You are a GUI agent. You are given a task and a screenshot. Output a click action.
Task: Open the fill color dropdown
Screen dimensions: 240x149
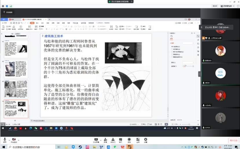(188, 62)
